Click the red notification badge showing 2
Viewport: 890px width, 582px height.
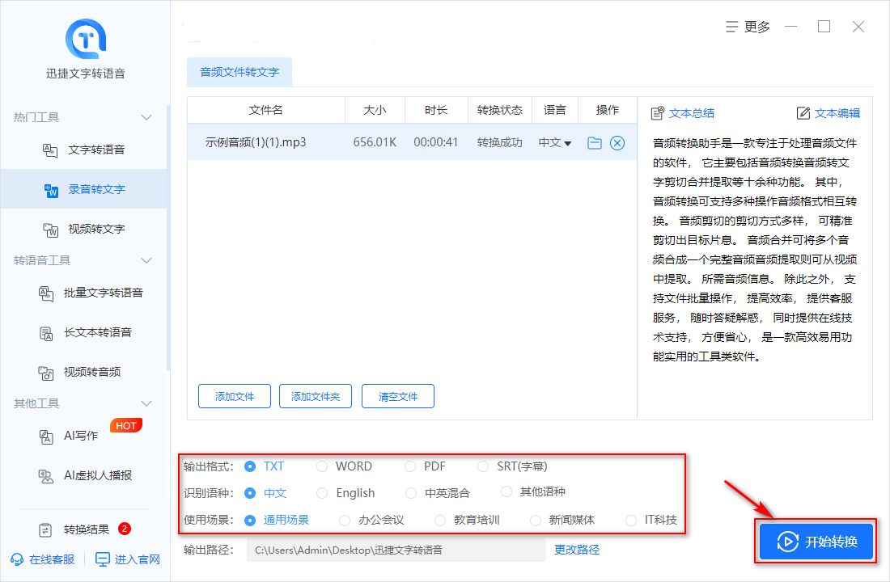pos(125,529)
